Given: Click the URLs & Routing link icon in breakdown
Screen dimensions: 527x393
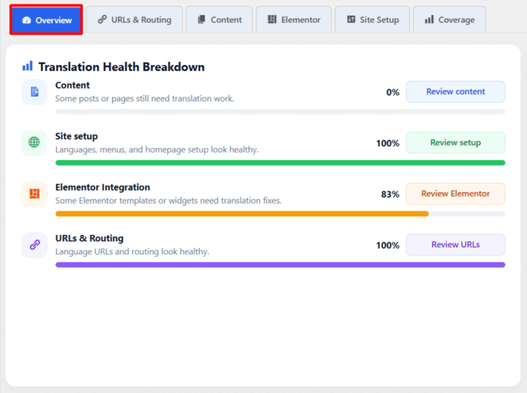Looking at the screenshot, I should [34, 245].
